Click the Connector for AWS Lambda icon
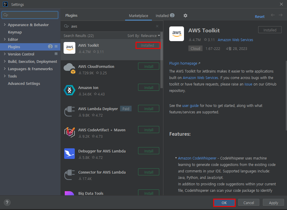The image size is (287, 210). coord(69,175)
